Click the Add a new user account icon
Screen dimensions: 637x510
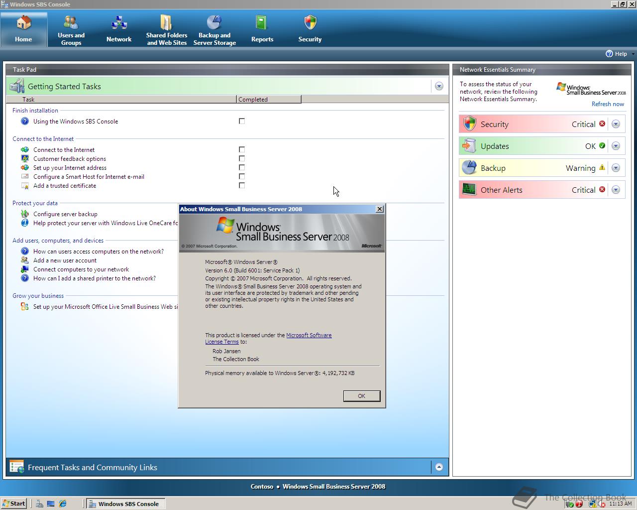25,260
